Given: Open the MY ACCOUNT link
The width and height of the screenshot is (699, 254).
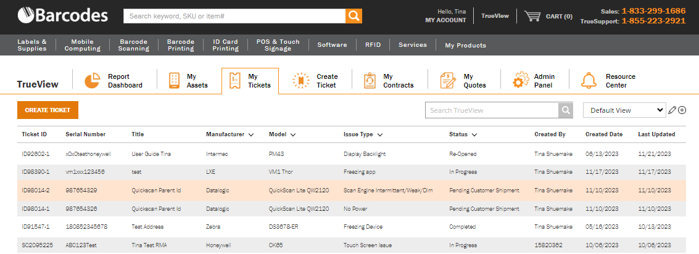Looking at the screenshot, I should (446, 20).
